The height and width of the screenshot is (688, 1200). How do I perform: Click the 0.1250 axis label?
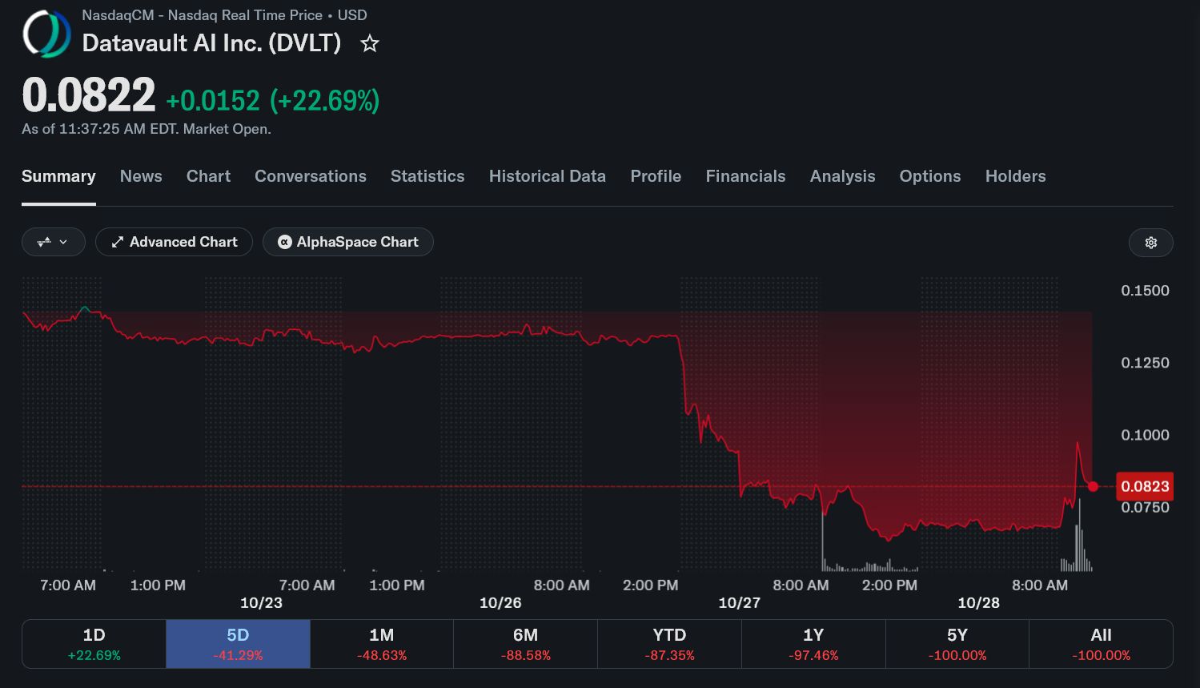(x=1145, y=363)
